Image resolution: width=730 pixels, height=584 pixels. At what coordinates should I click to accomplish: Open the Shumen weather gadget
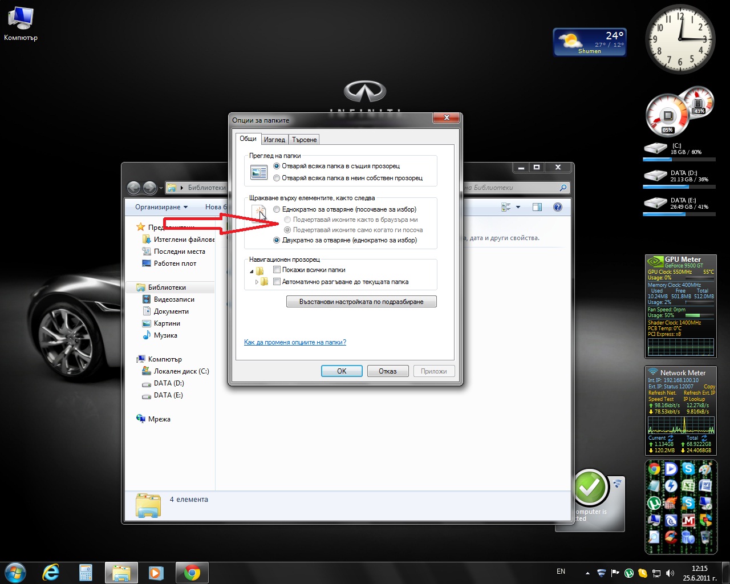(590, 42)
